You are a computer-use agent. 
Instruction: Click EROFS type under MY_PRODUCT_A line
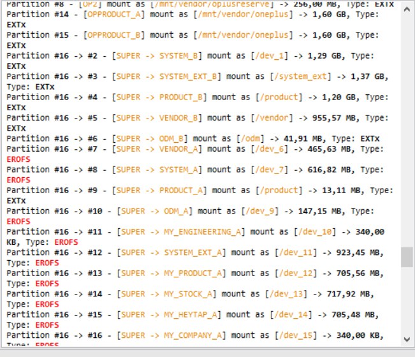point(47,284)
